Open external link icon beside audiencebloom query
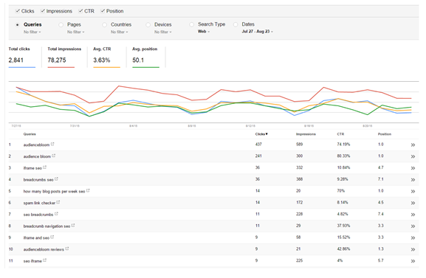 52,144
